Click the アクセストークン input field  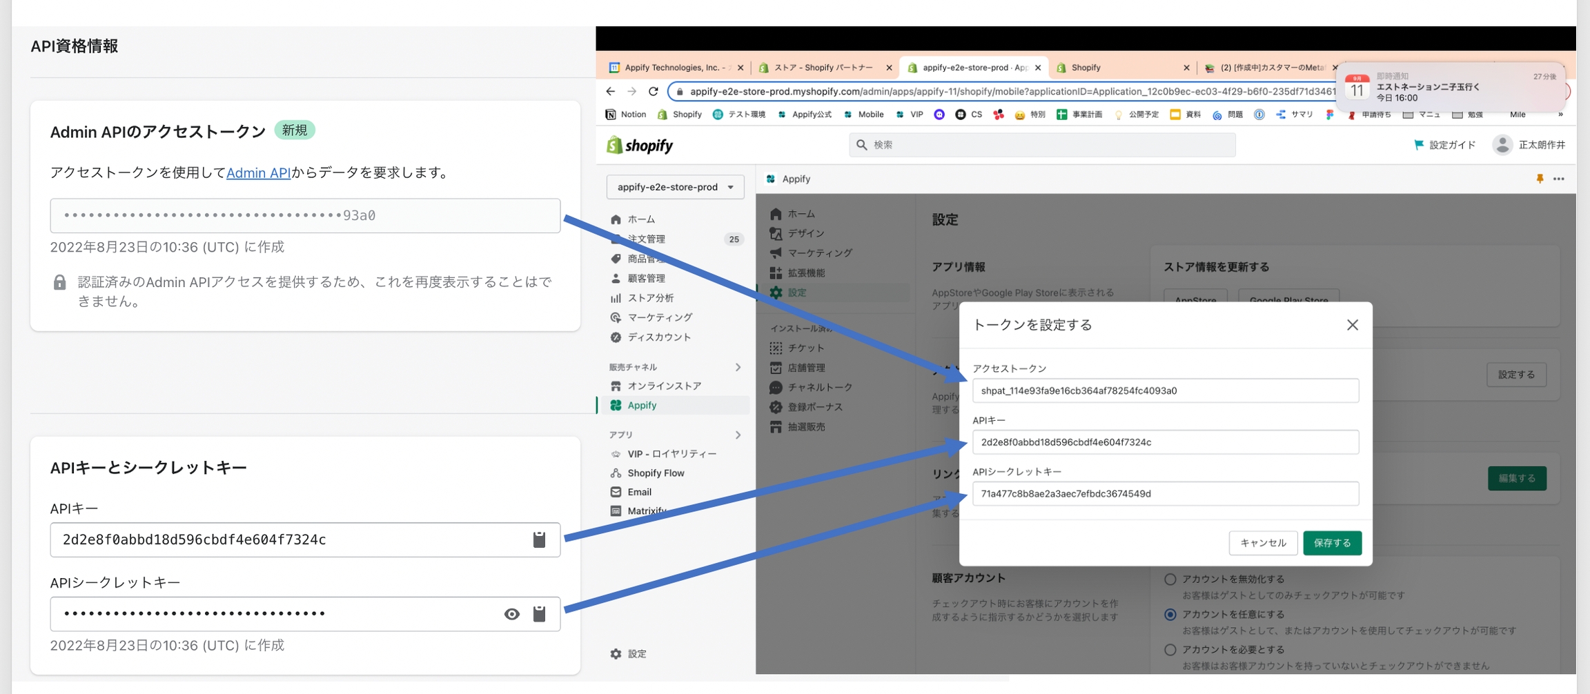(1166, 390)
